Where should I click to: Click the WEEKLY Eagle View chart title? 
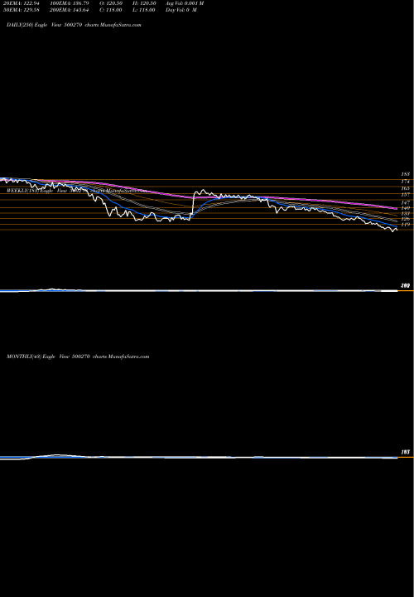point(76,191)
